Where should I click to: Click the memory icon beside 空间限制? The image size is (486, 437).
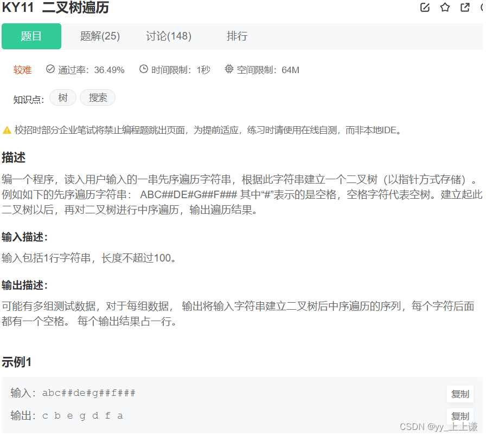point(229,69)
